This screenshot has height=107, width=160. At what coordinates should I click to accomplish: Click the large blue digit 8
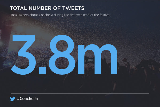62,55
